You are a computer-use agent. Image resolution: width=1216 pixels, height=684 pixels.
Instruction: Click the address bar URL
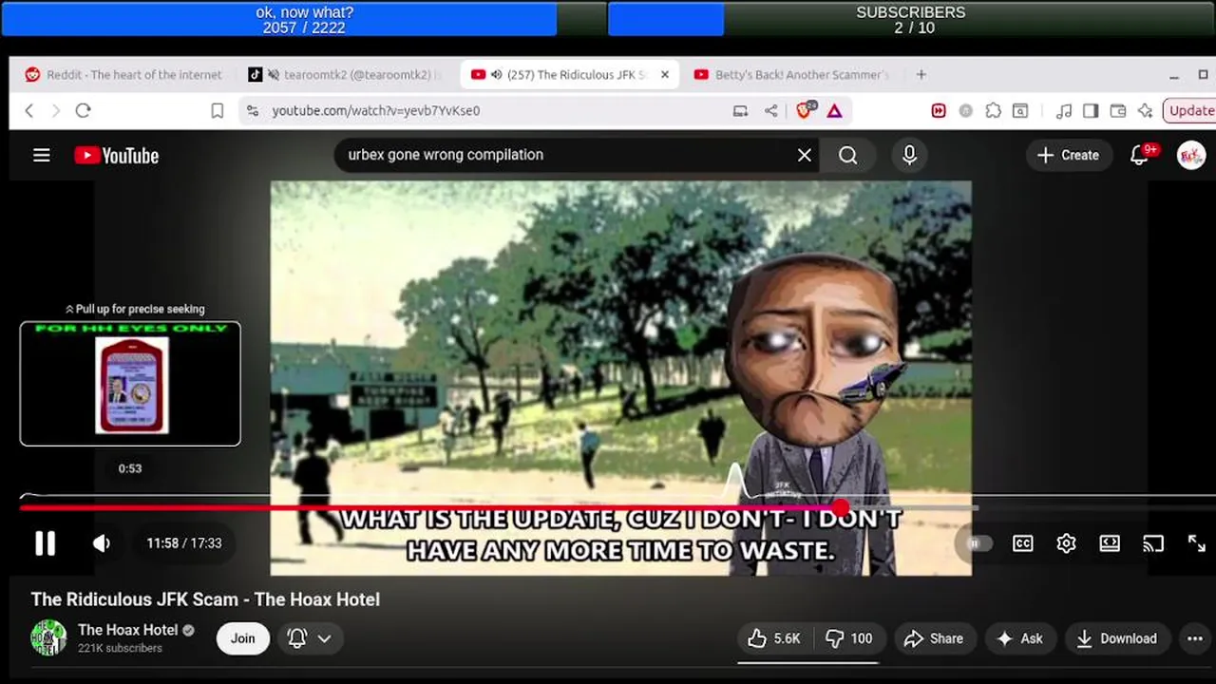pos(376,111)
